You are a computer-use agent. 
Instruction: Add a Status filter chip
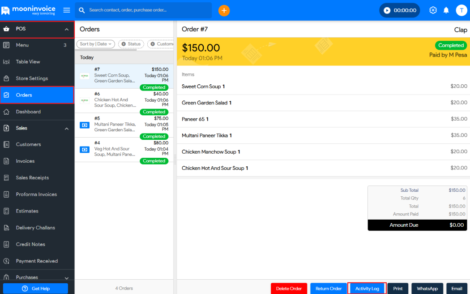coord(131,44)
